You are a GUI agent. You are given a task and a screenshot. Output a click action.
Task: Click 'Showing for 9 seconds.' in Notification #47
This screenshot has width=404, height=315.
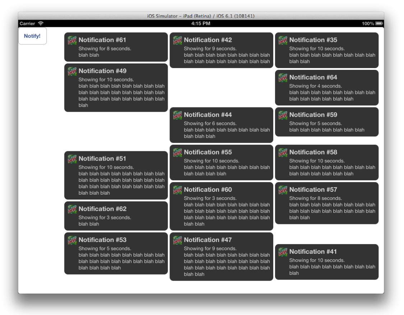coord(210,249)
